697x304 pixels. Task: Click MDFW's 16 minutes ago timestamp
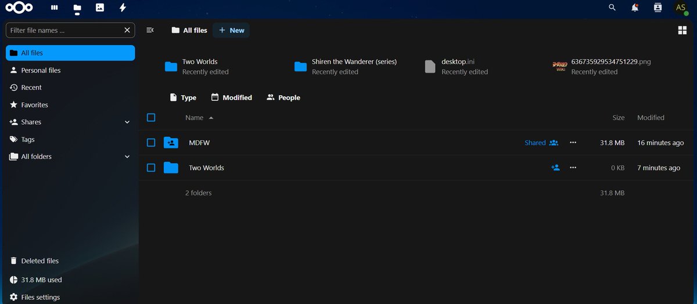click(x=660, y=143)
